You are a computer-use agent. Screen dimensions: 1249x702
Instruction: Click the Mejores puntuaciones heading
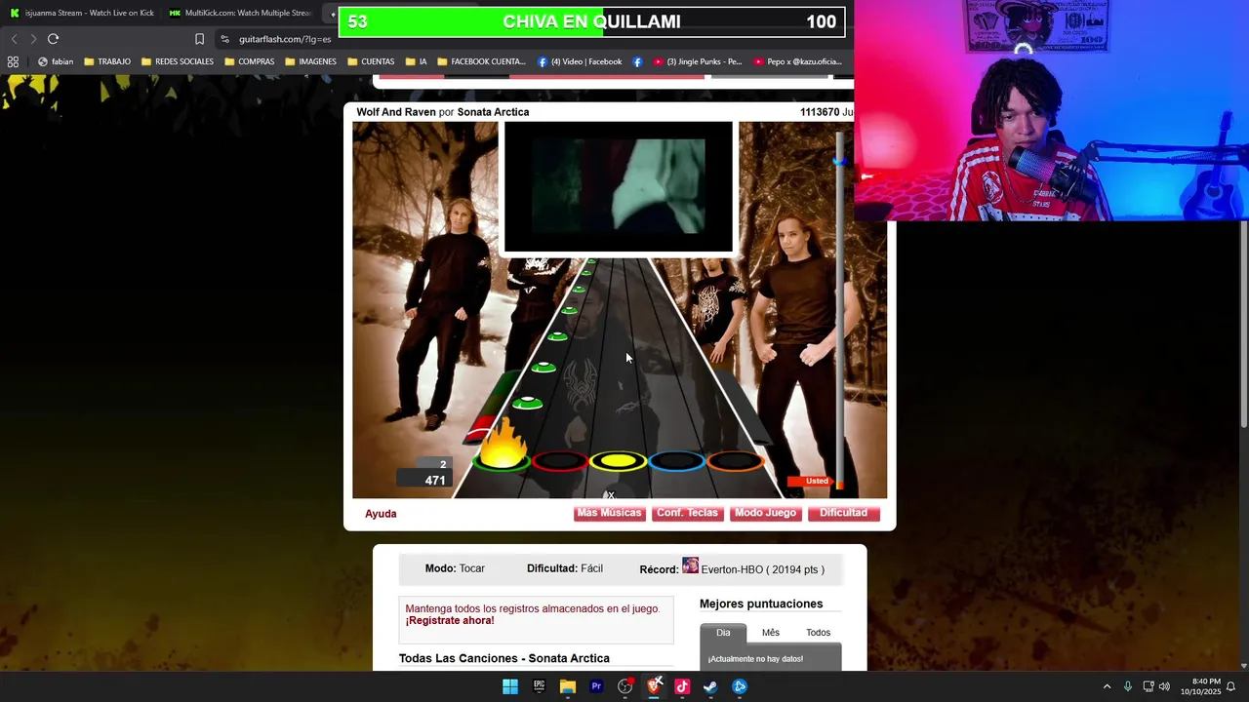pyautogui.click(x=761, y=604)
